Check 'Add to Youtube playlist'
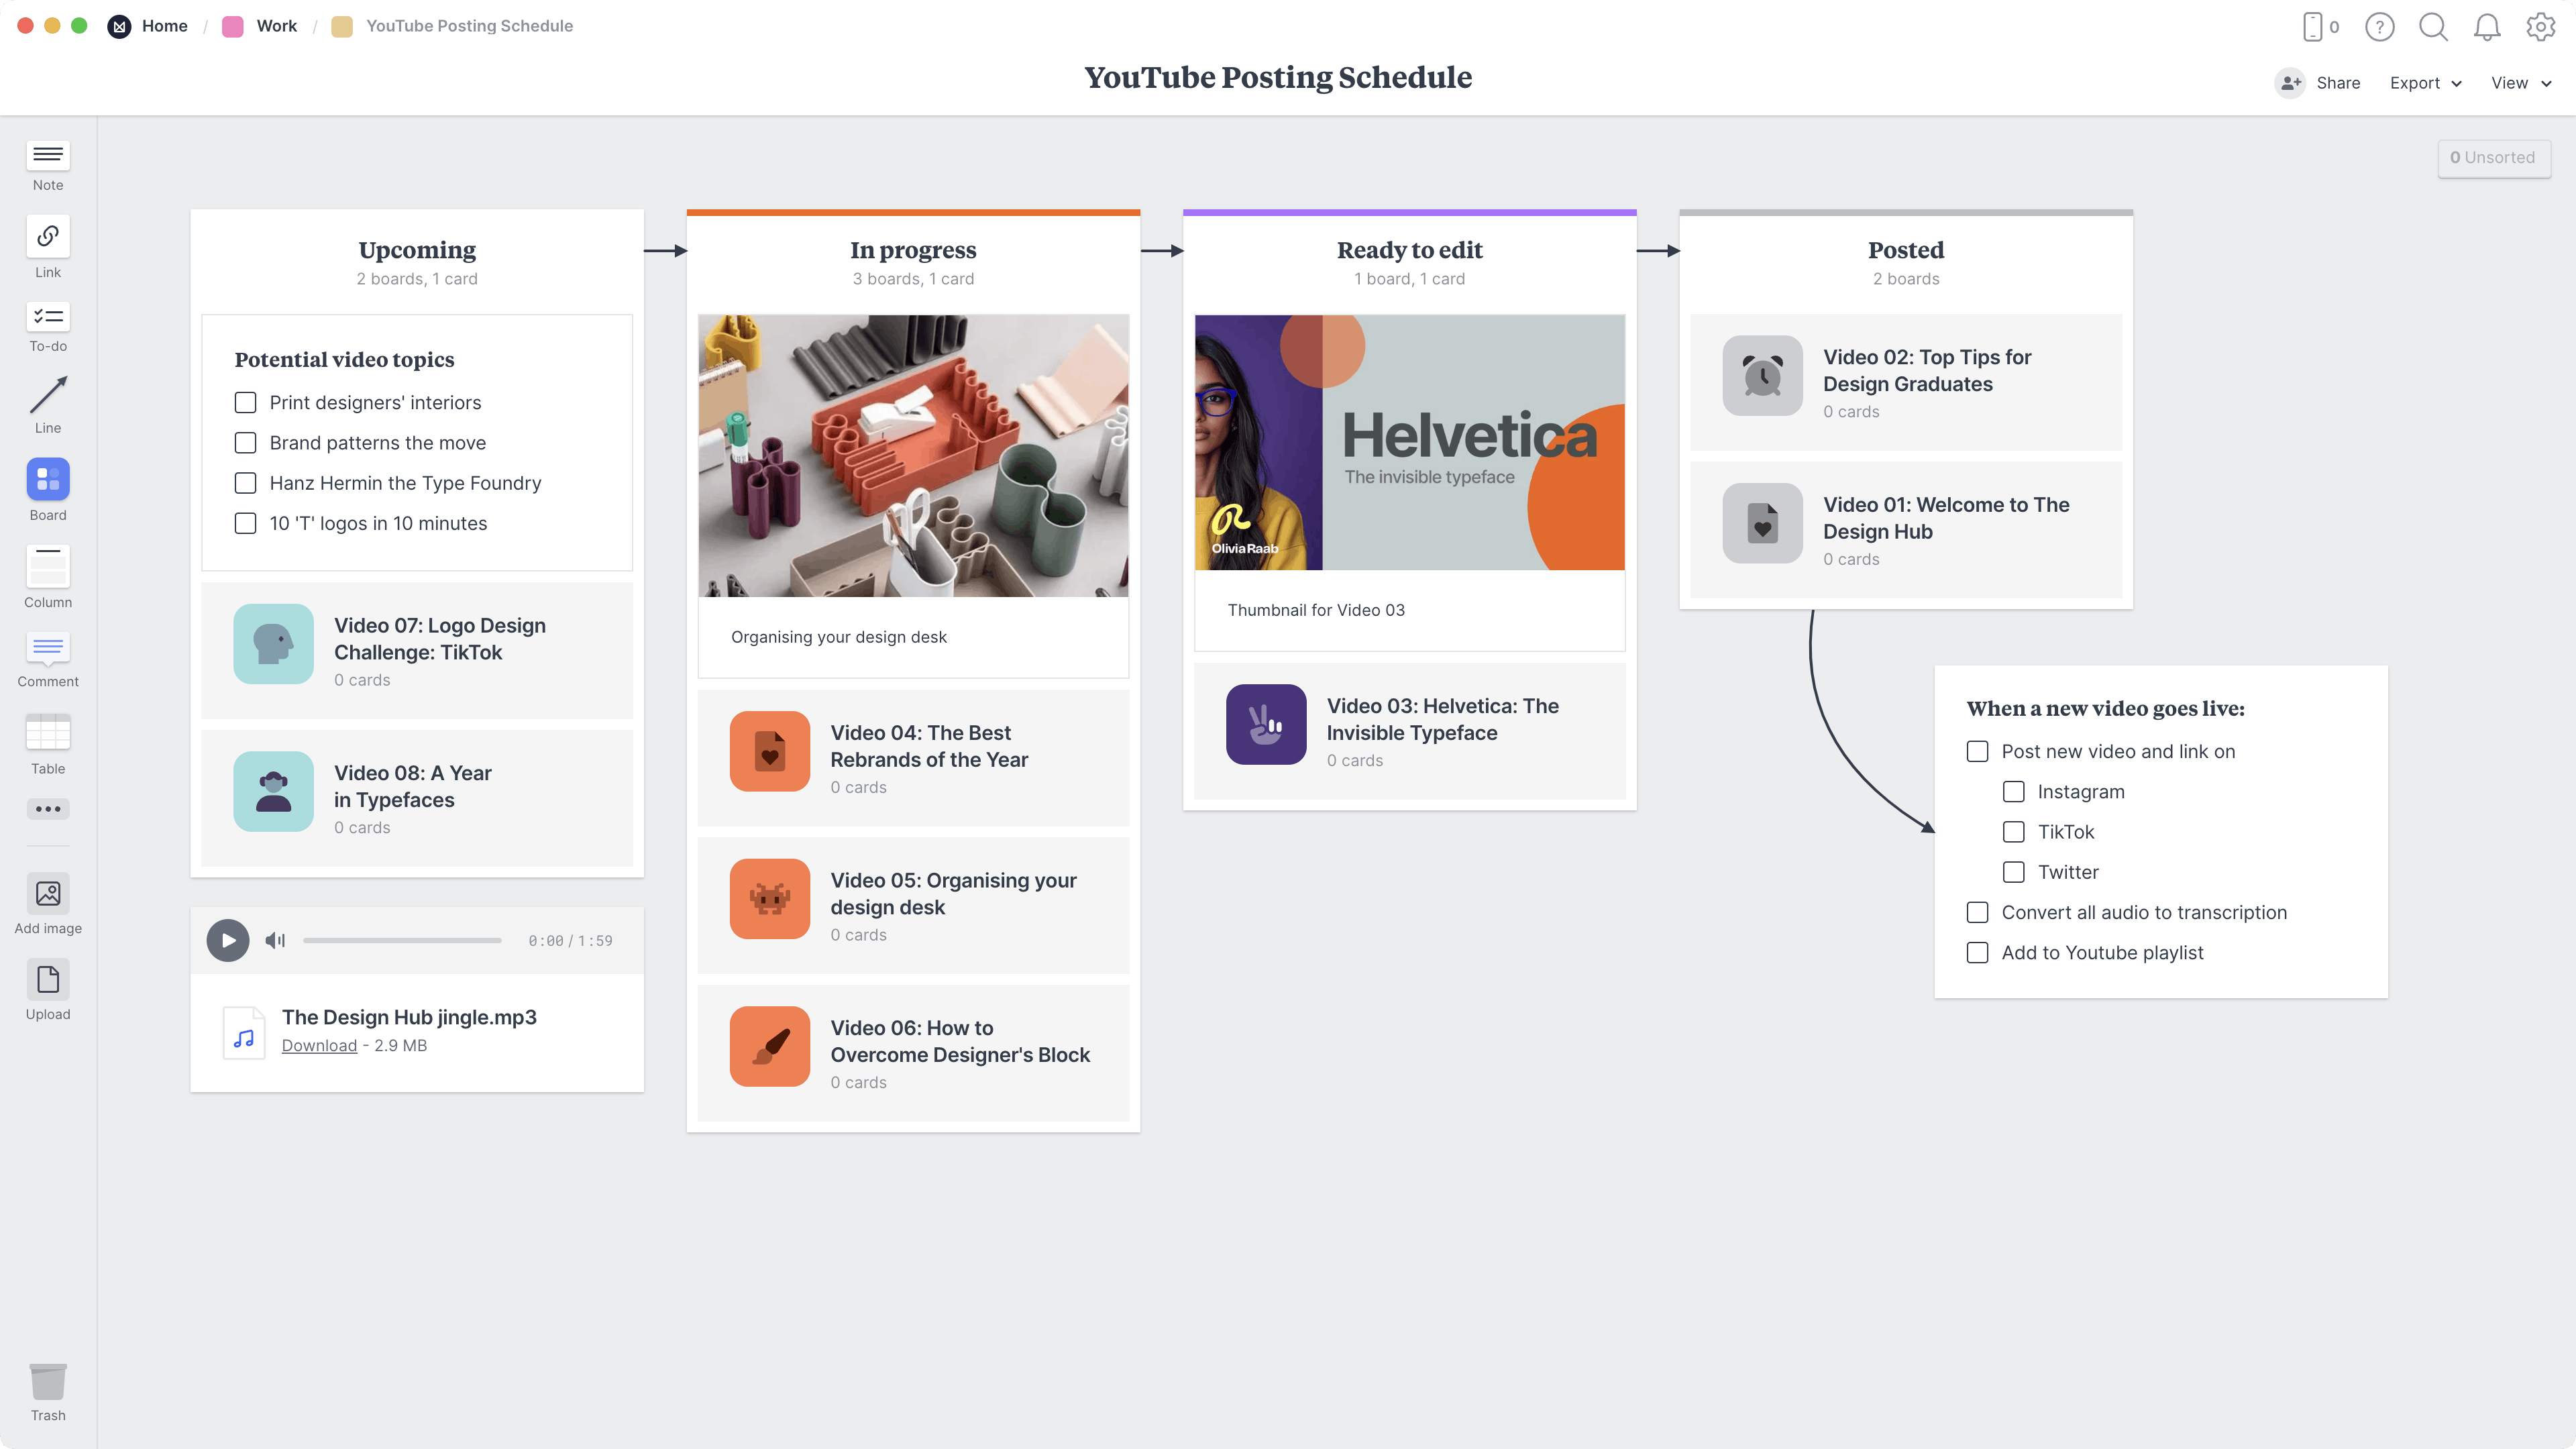The width and height of the screenshot is (2576, 1449). (1977, 952)
